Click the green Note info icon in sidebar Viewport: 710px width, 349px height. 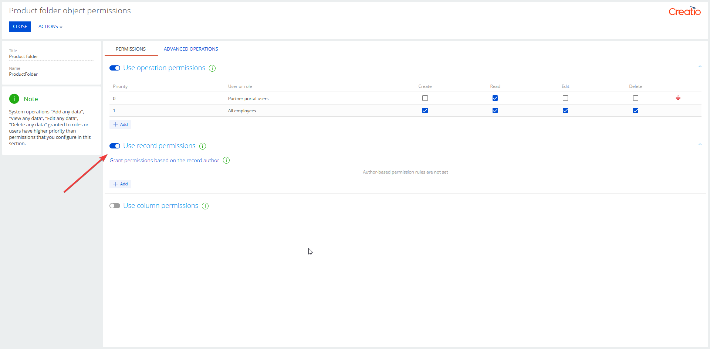tap(14, 99)
